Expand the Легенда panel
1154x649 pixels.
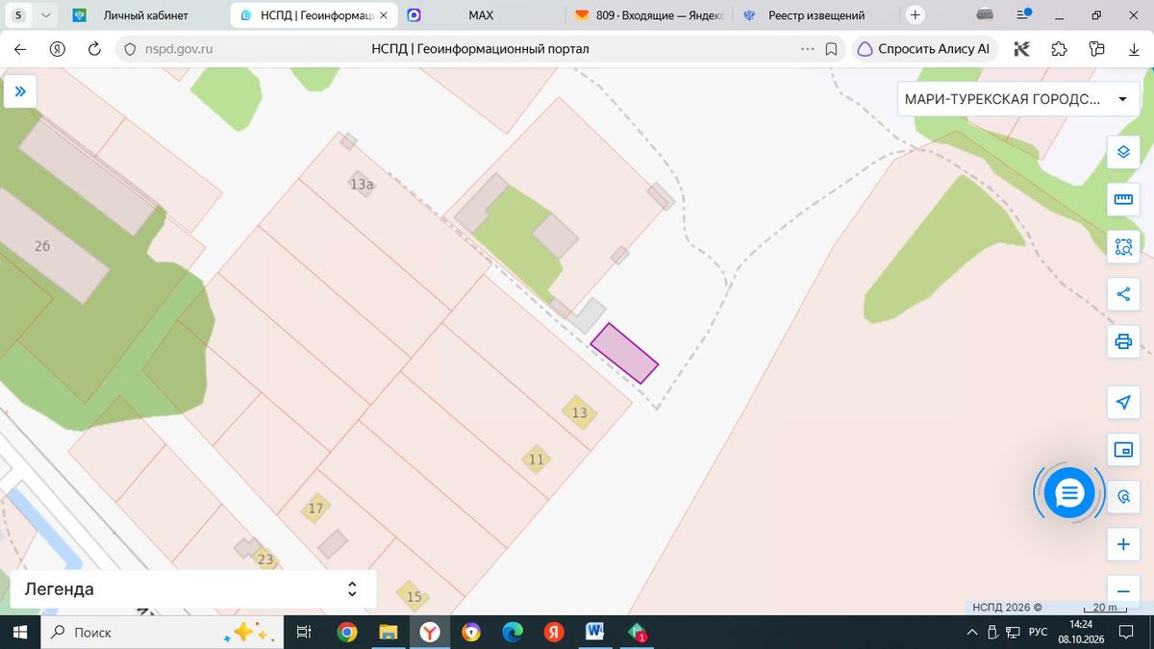[x=193, y=589]
